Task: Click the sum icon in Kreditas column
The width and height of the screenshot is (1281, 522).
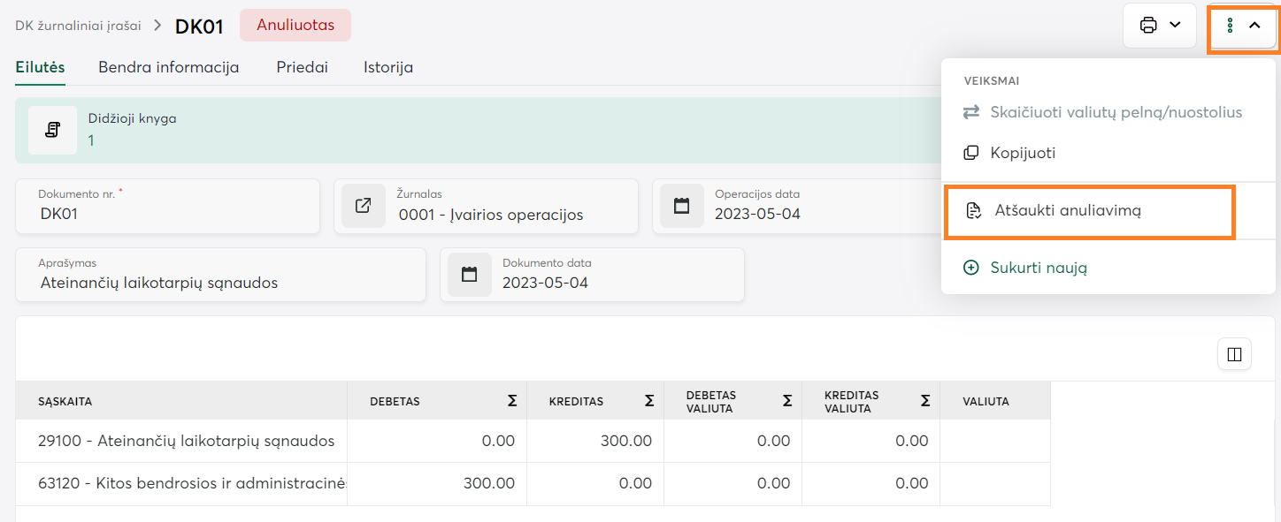Action: [648, 401]
